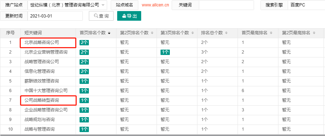Click 1个 badge for 薪酬绩效管理咨询
Viewport: 325px width, 136px height.
pyautogui.click(x=84, y=81)
